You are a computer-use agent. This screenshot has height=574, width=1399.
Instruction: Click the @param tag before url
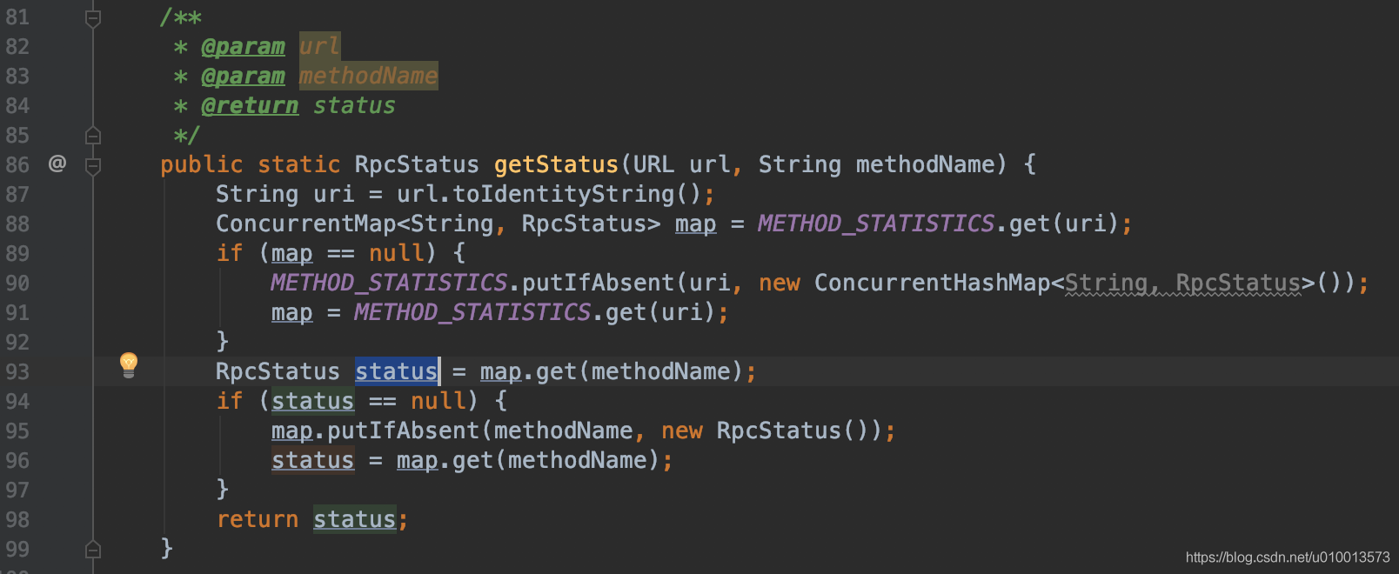click(243, 46)
